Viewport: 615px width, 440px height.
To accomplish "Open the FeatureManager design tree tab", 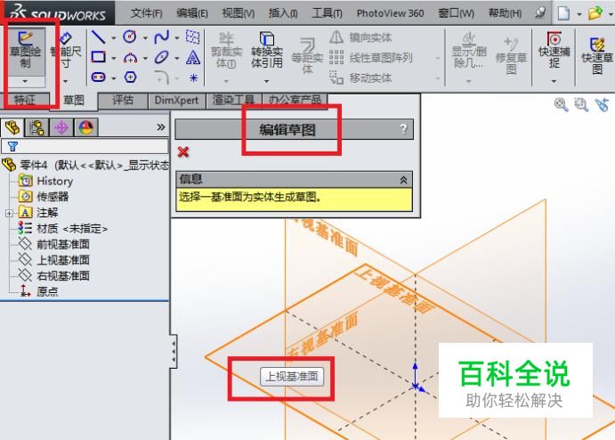I will tap(12, 127).
